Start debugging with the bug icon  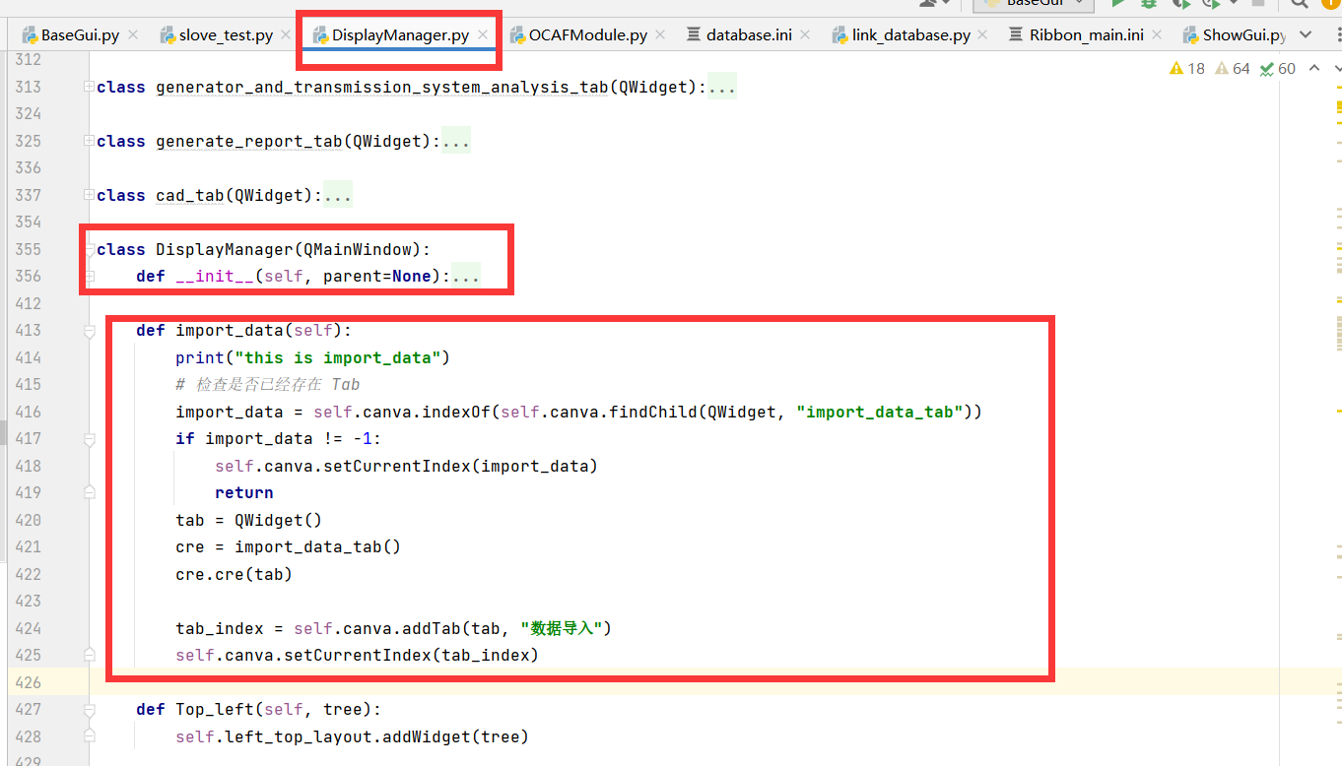(1148, 4)
